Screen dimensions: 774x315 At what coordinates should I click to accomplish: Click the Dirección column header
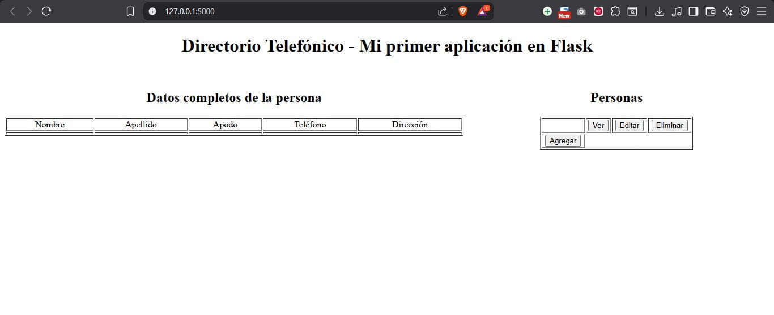point(410,125)
